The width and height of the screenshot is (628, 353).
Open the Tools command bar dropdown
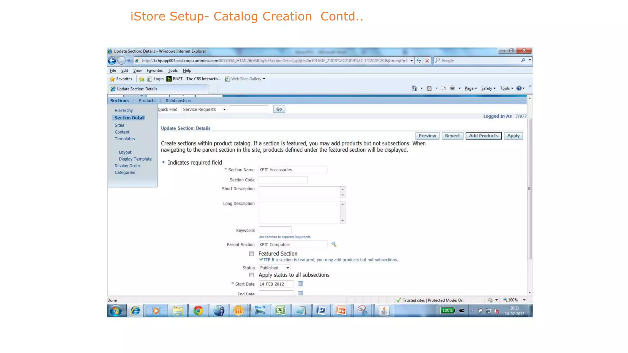click(507, 88)
